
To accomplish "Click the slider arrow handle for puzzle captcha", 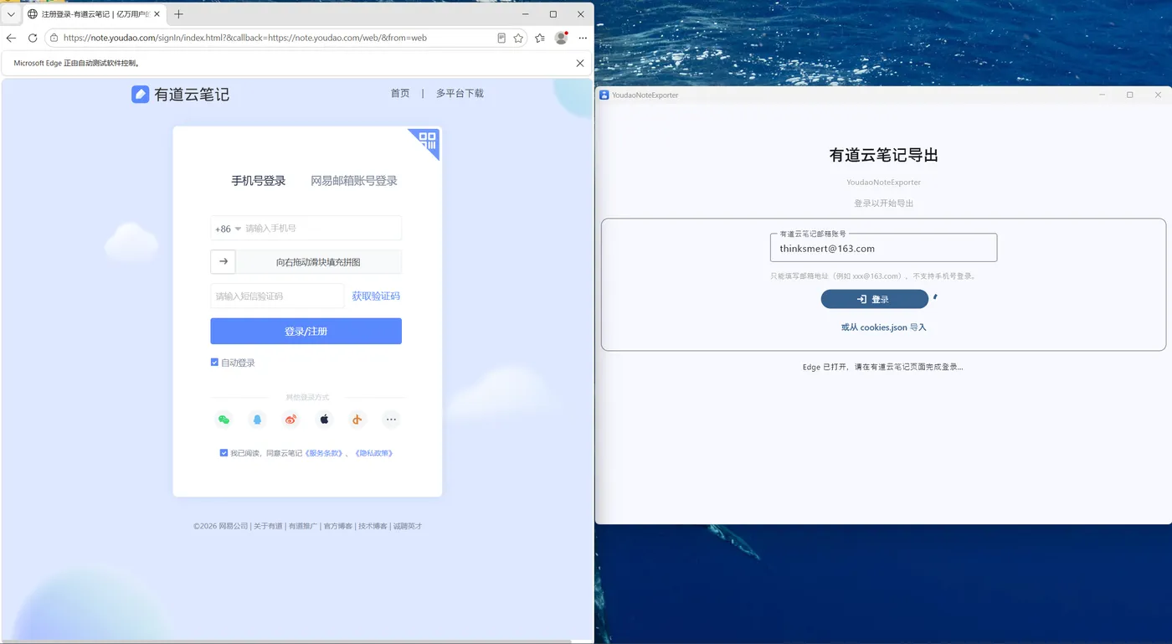I will [223, 262].
